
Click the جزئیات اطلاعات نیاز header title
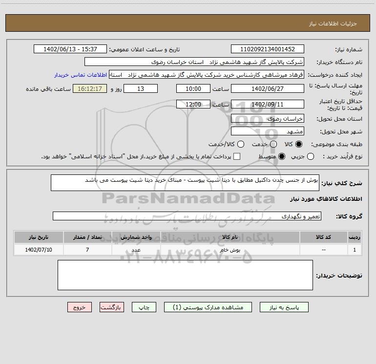coord(333,23)
